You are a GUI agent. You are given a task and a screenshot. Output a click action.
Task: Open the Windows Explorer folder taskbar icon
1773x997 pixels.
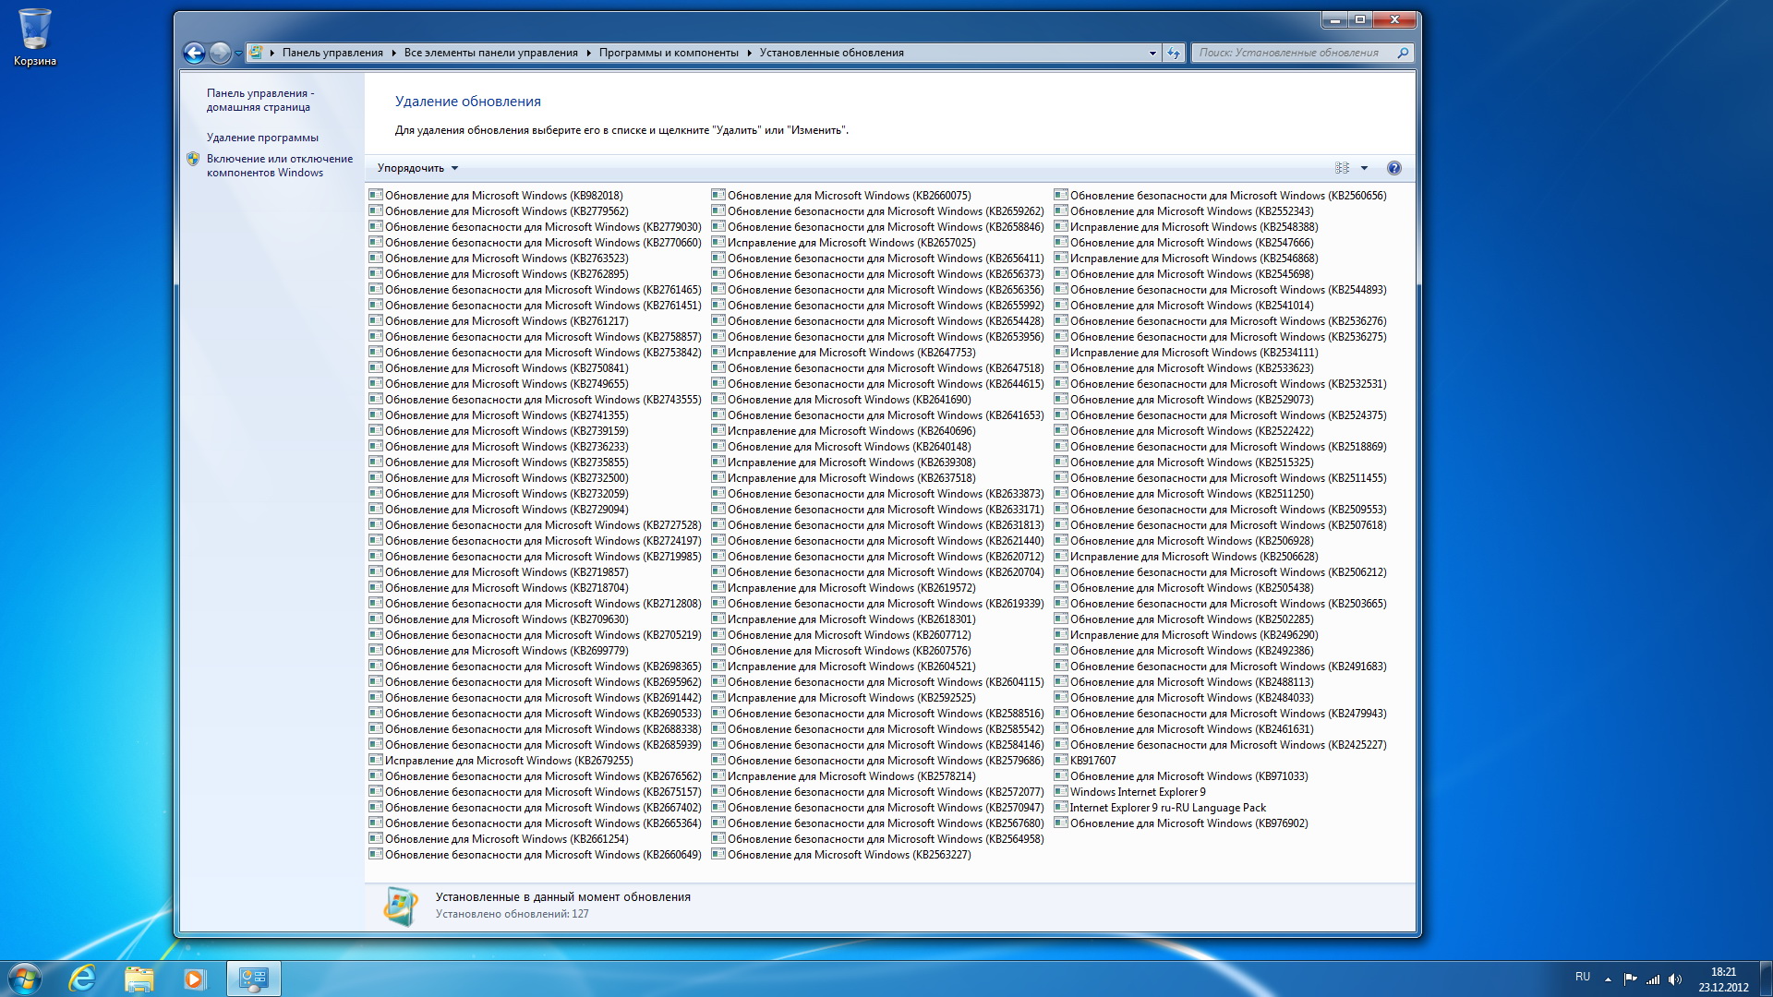click(139, 978)
